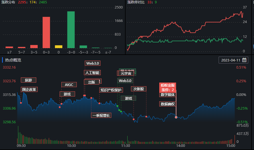Select the 次新股 hotspot label

(x=138, y=89)
